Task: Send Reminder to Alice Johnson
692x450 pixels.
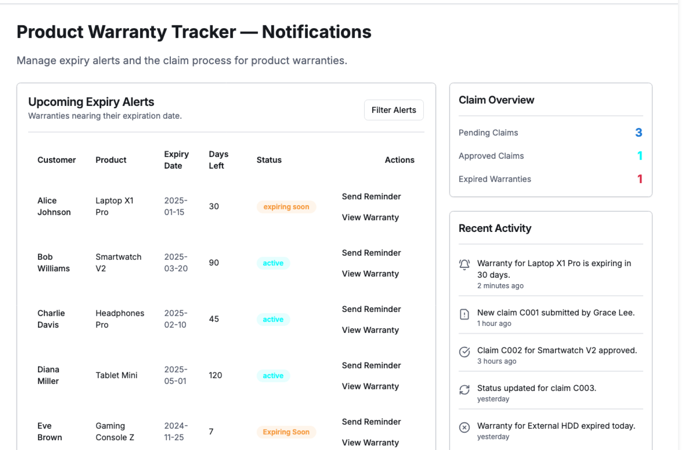Action: [x=371, y=197]
